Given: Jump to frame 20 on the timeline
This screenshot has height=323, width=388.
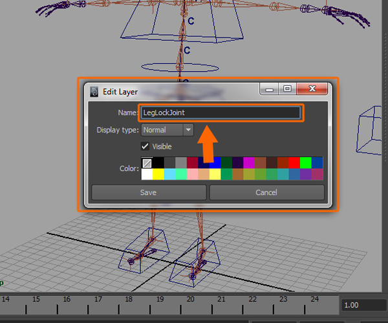Looking at the screenshot, I should [191, 299].
